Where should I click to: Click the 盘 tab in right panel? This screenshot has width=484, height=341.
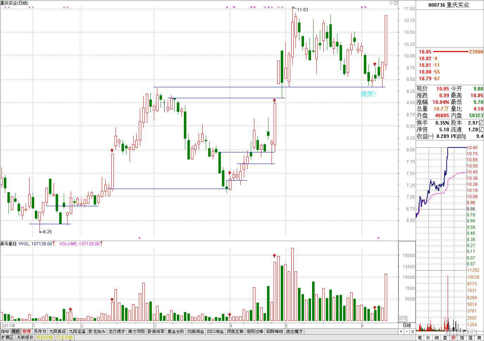point(445,338)
